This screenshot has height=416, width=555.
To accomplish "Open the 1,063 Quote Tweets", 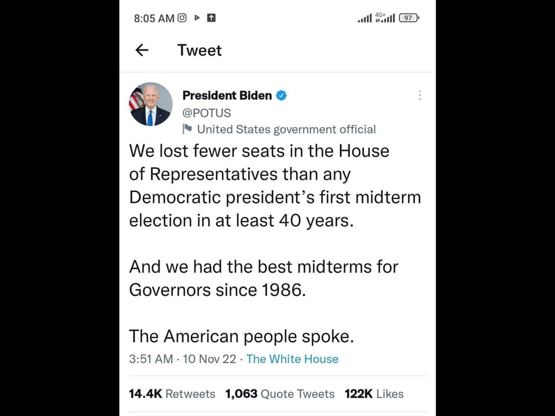I will click(280, 394).
